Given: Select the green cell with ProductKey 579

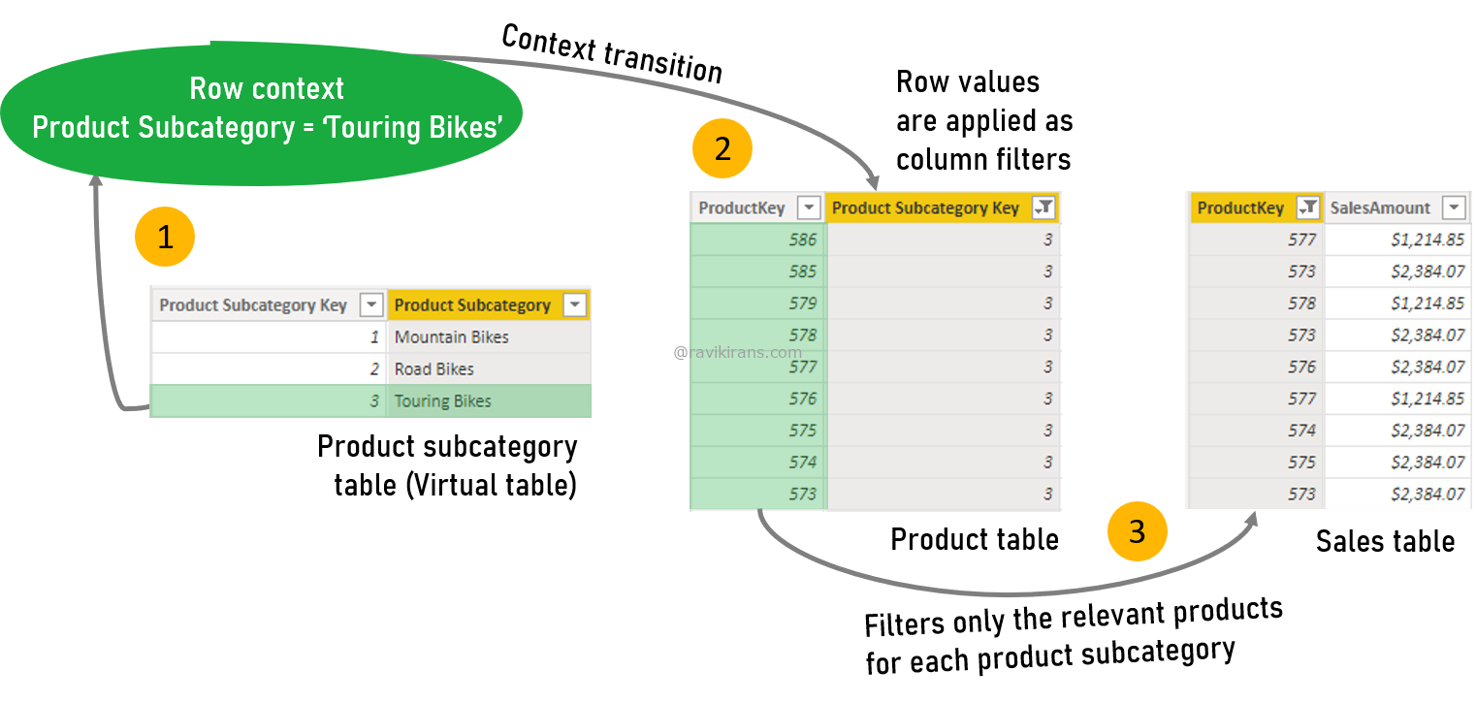Looking at the screenshot, I should (757, 304).
